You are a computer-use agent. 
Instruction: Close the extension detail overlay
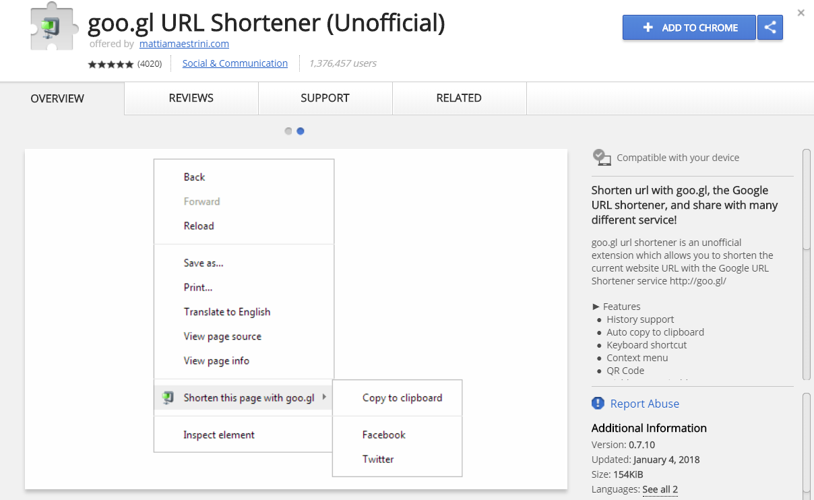click(801, 12)
